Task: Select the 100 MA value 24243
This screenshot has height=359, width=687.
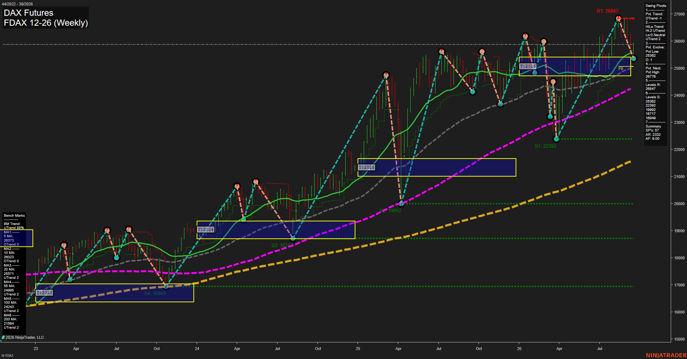Action: 9,307
